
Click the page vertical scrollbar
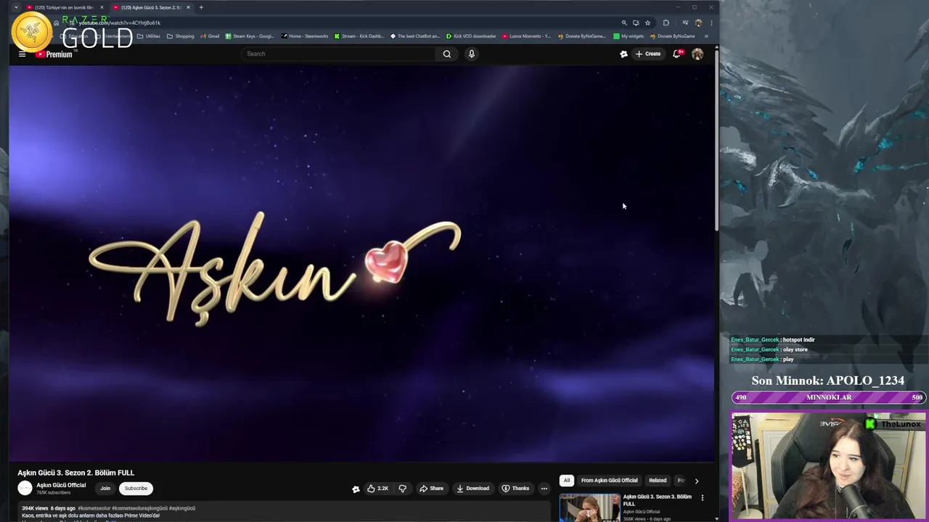[x=716, y=139]
